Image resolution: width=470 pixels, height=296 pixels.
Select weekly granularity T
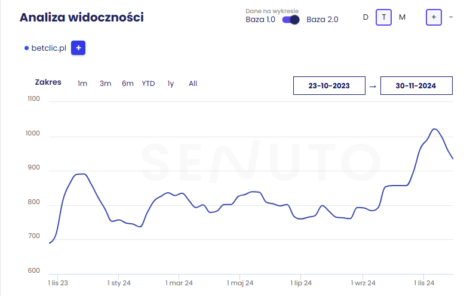point(383,17)
